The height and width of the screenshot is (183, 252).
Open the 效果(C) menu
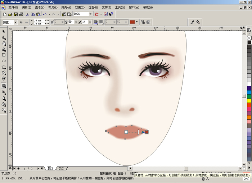click(80, 8)
